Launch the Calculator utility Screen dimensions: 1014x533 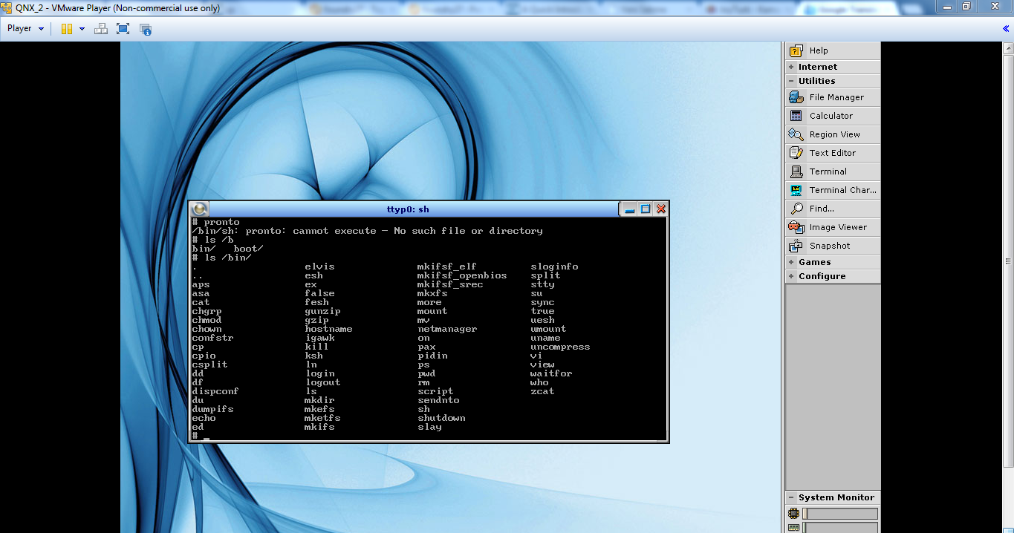point(831,116)
